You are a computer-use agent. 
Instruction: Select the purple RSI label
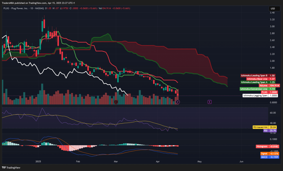[266, 131]
